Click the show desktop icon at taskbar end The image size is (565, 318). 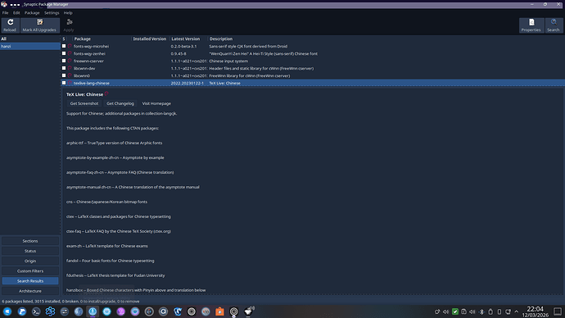point(558,311)
